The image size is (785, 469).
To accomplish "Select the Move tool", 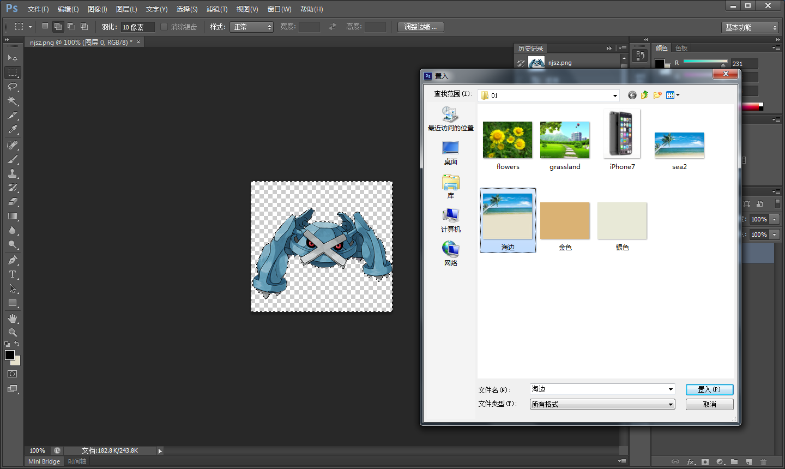I will click(x=13, y=58).
